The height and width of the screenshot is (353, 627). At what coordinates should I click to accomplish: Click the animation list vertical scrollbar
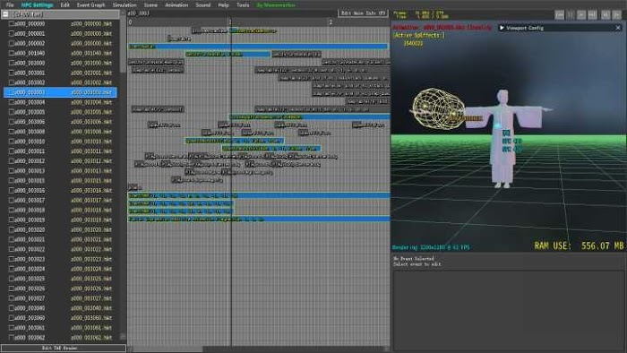123,48
